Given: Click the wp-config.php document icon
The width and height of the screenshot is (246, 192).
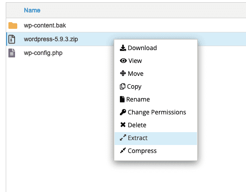Looking at the screenshot, I should tap(12, 53).
